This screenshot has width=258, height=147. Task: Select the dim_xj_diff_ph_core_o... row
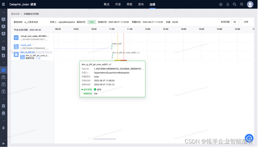37,55
